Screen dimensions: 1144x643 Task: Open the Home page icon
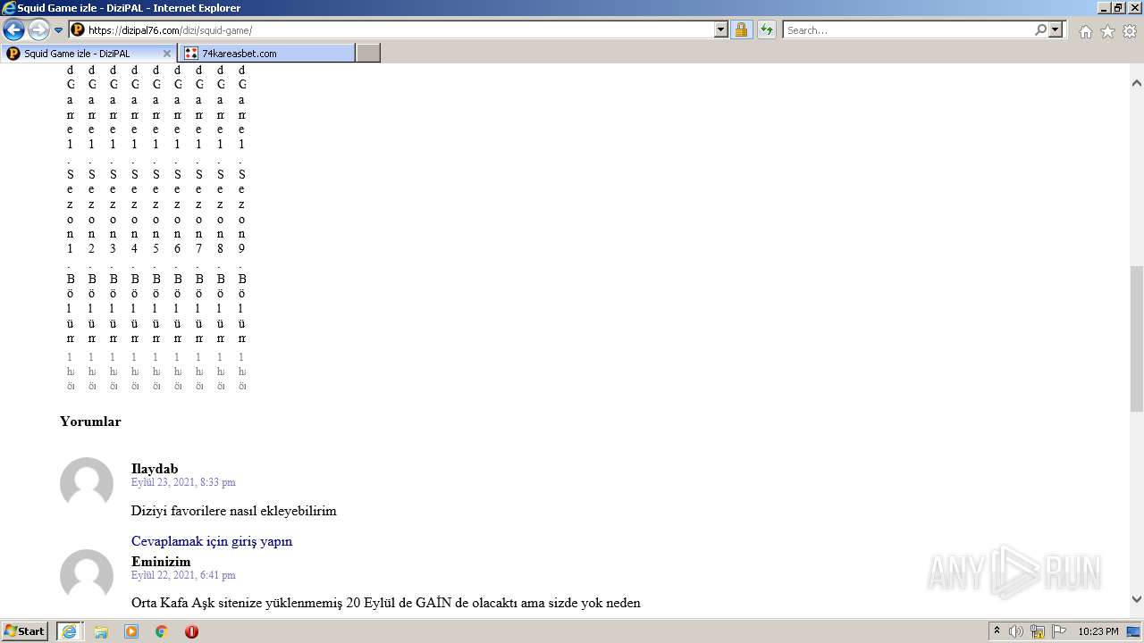click(x=1085, y=31)
